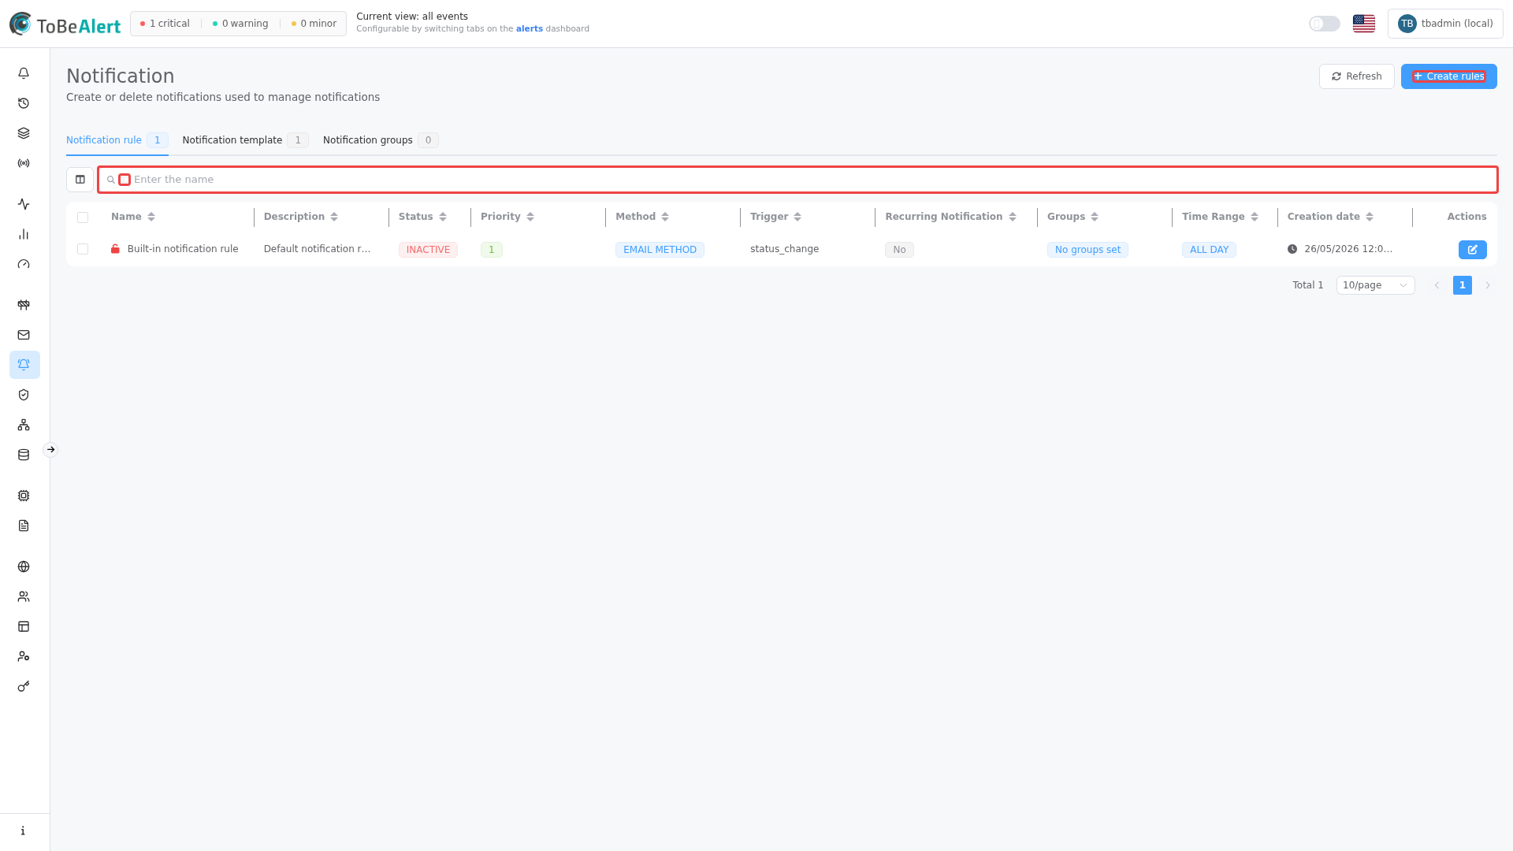Switch to Notification template tab
Screen dimensions: 1513x851
coord(245,140)
